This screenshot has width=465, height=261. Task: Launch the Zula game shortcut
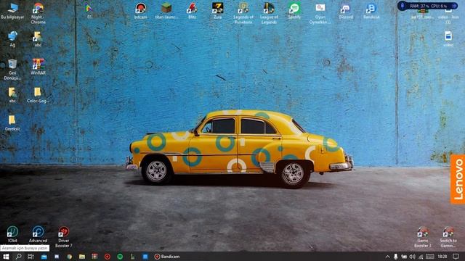pyautogui.click(x=218, y=12)
